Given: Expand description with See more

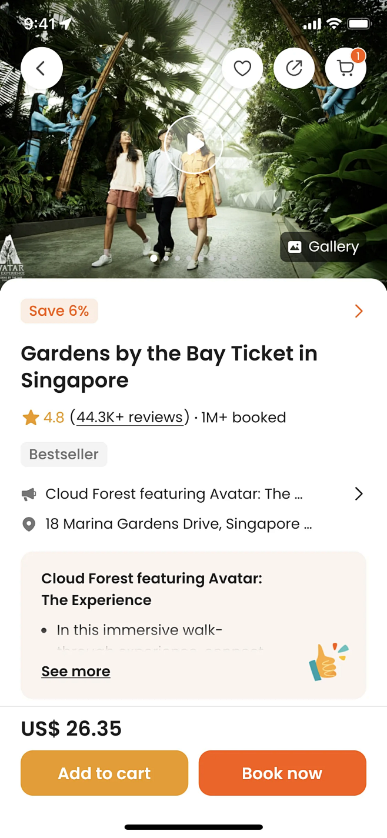Looking at the screenshot, I should 76,672.
